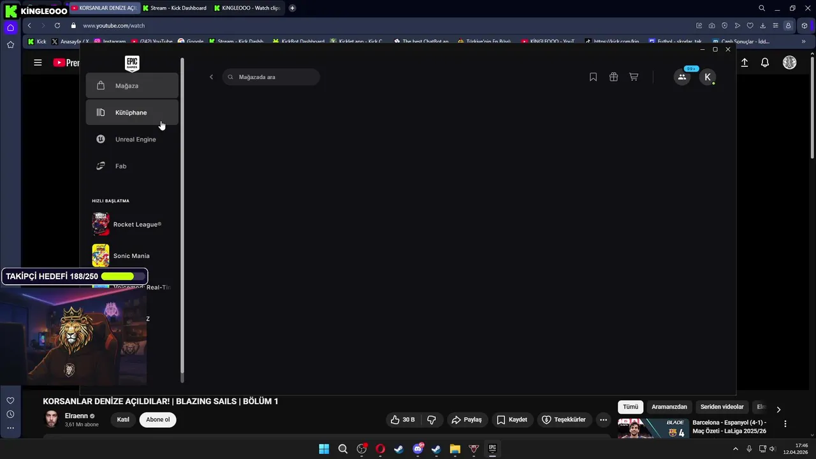The image size is (816, 459).
Task: Open Opera GX from taskbar
Action: pyautogui.click(x=380, y=449)
